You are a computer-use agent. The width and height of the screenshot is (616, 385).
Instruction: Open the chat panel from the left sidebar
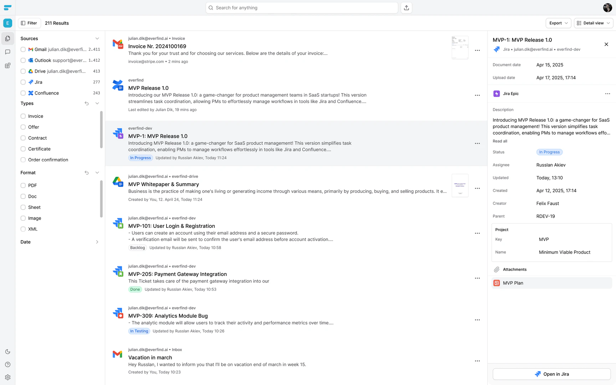(x=7, y=52)
